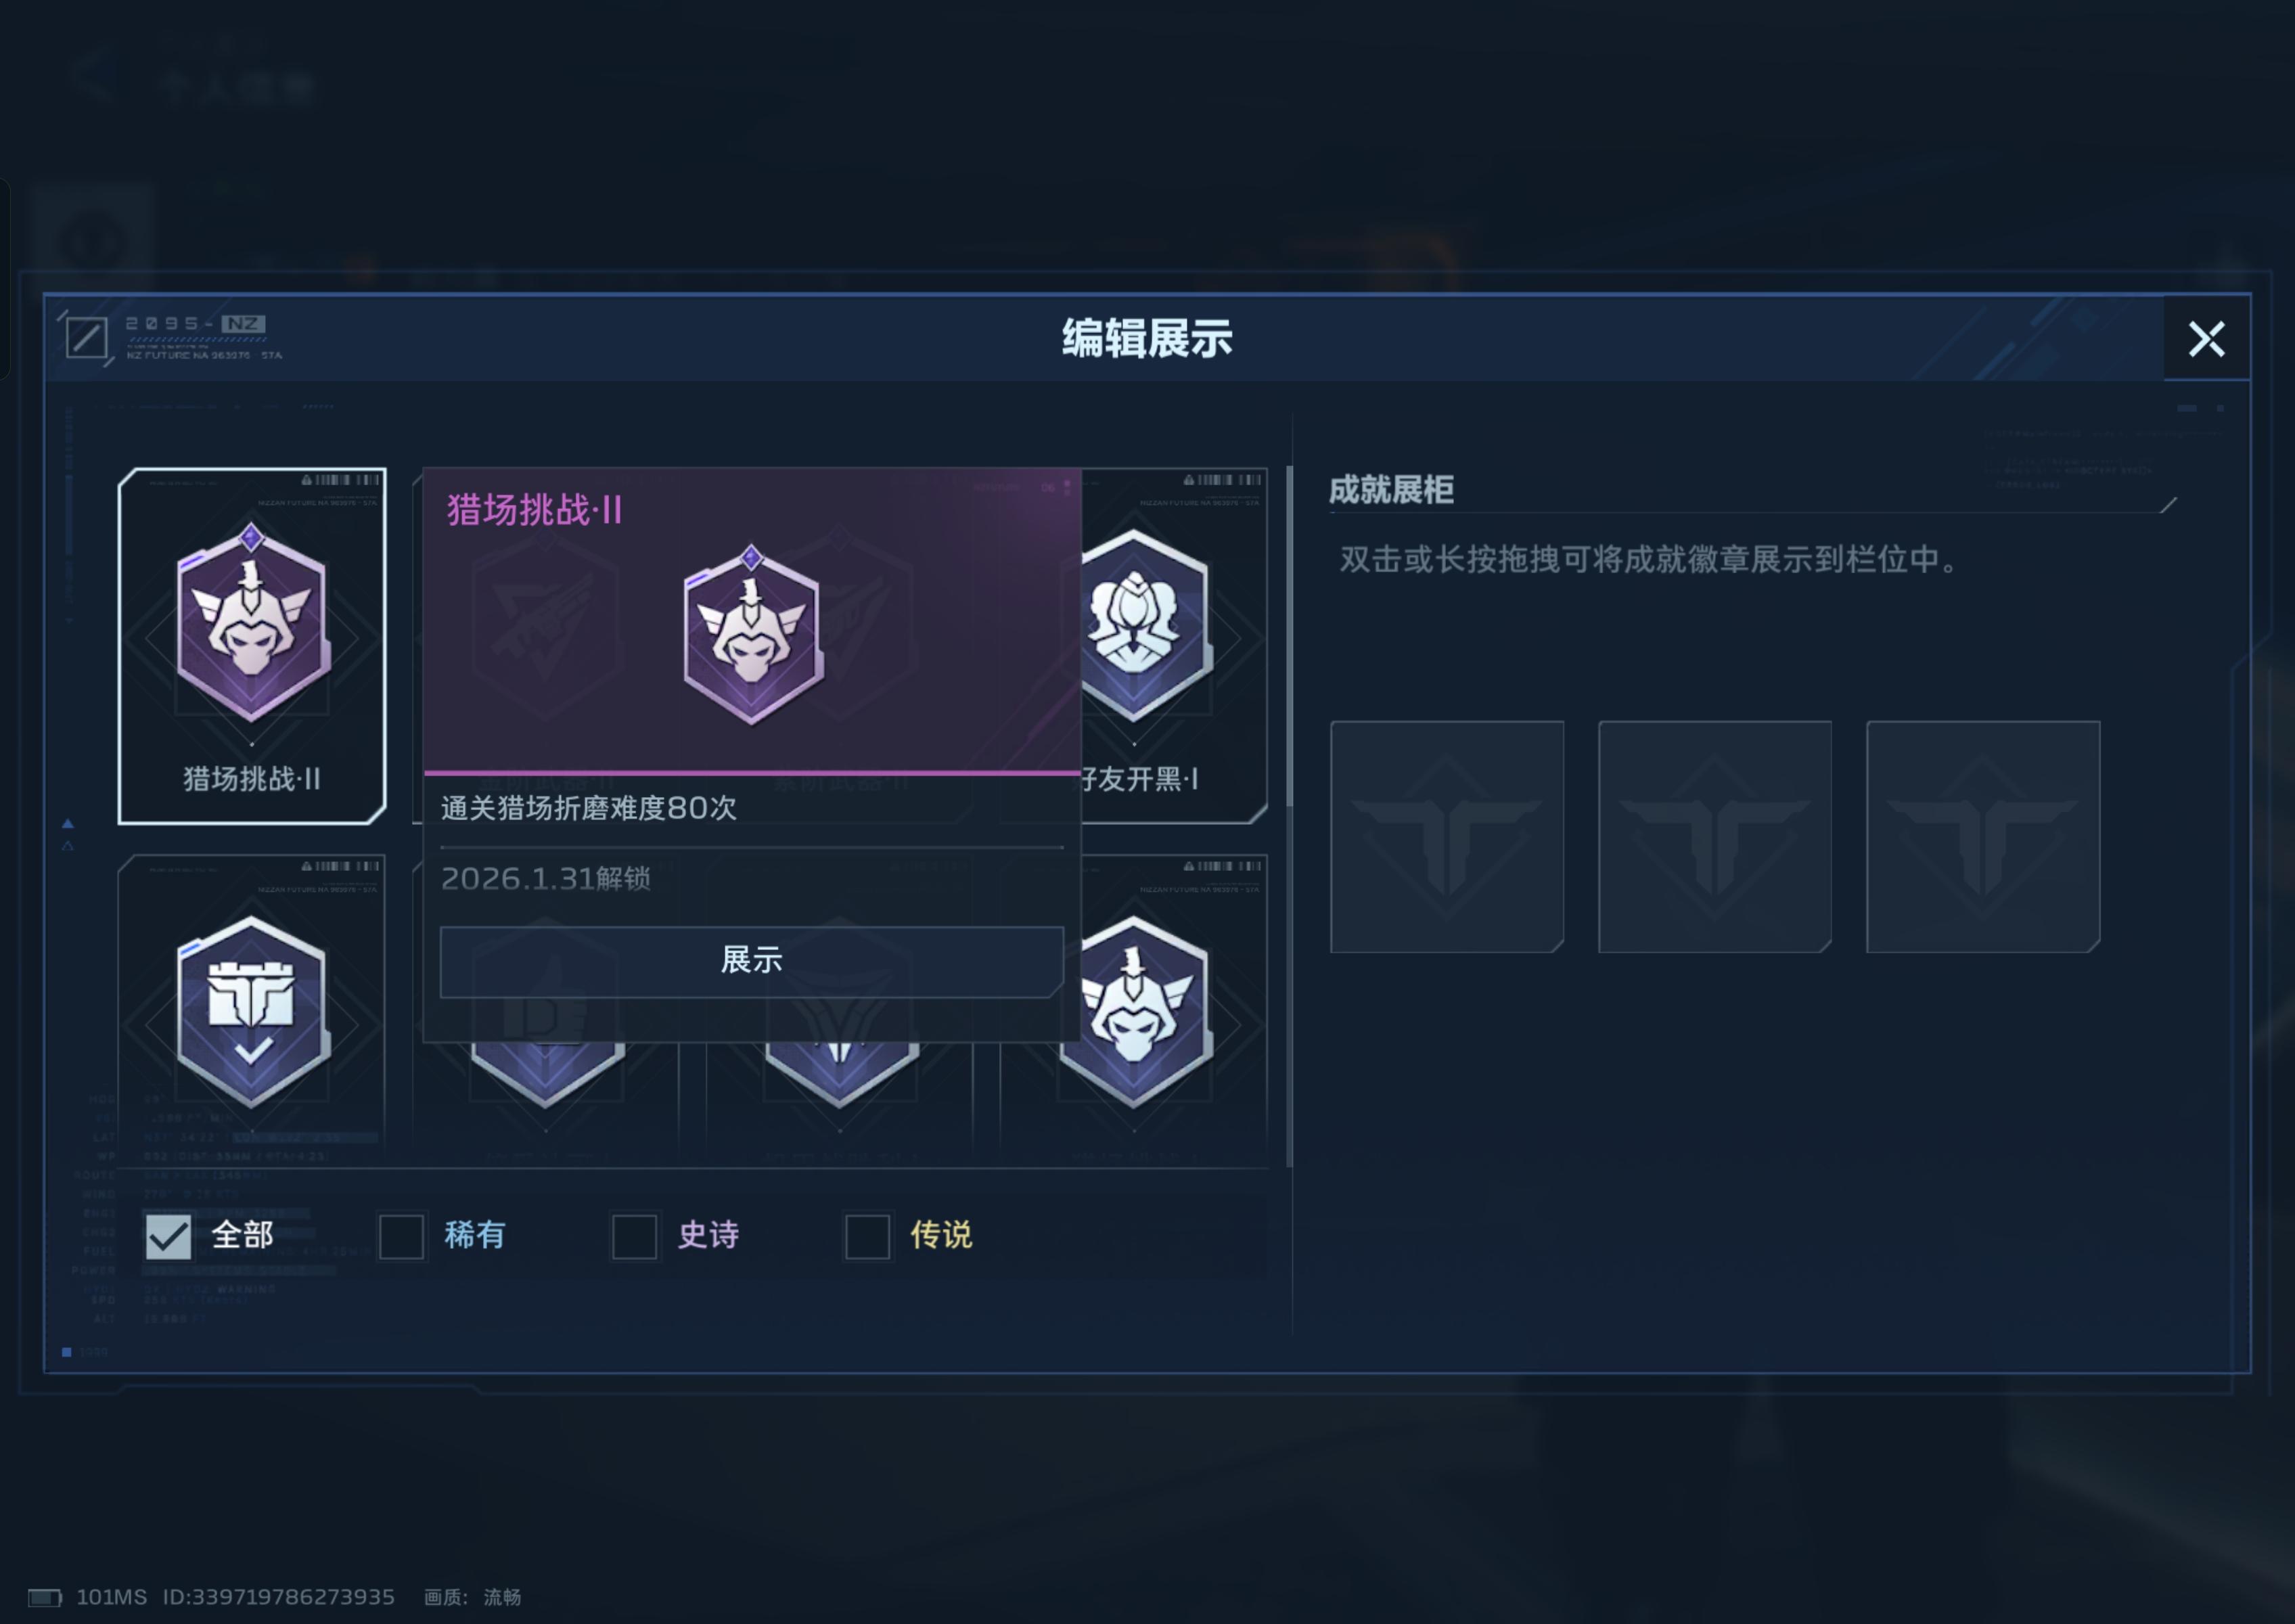Click the middle empty showcase slot

[x=1715, y=836]
